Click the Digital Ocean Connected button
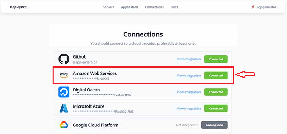This screenshot has height=134, width=287. pyautogui.click(x=216, y=92)
